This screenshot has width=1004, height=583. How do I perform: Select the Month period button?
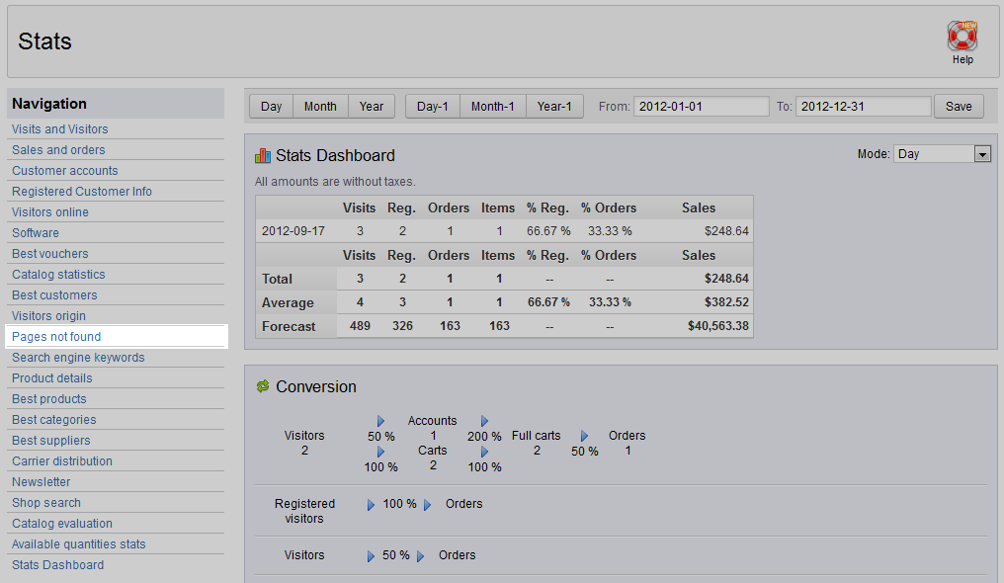320,107
